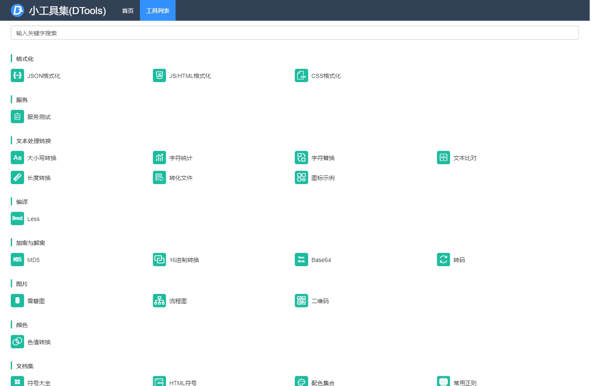Screen dimensions: 593x386
Task: Open the 字符统计 link text
Action: (x=181, y=158)
